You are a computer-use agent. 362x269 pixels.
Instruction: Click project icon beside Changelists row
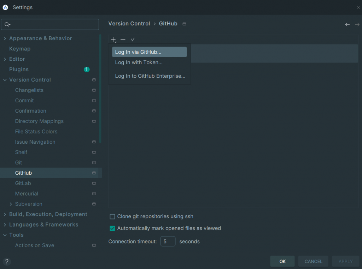94,90
